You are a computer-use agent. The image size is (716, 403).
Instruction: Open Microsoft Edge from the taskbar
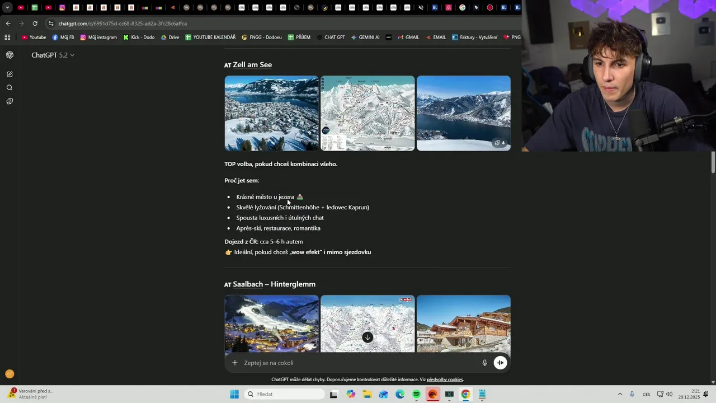400,394
